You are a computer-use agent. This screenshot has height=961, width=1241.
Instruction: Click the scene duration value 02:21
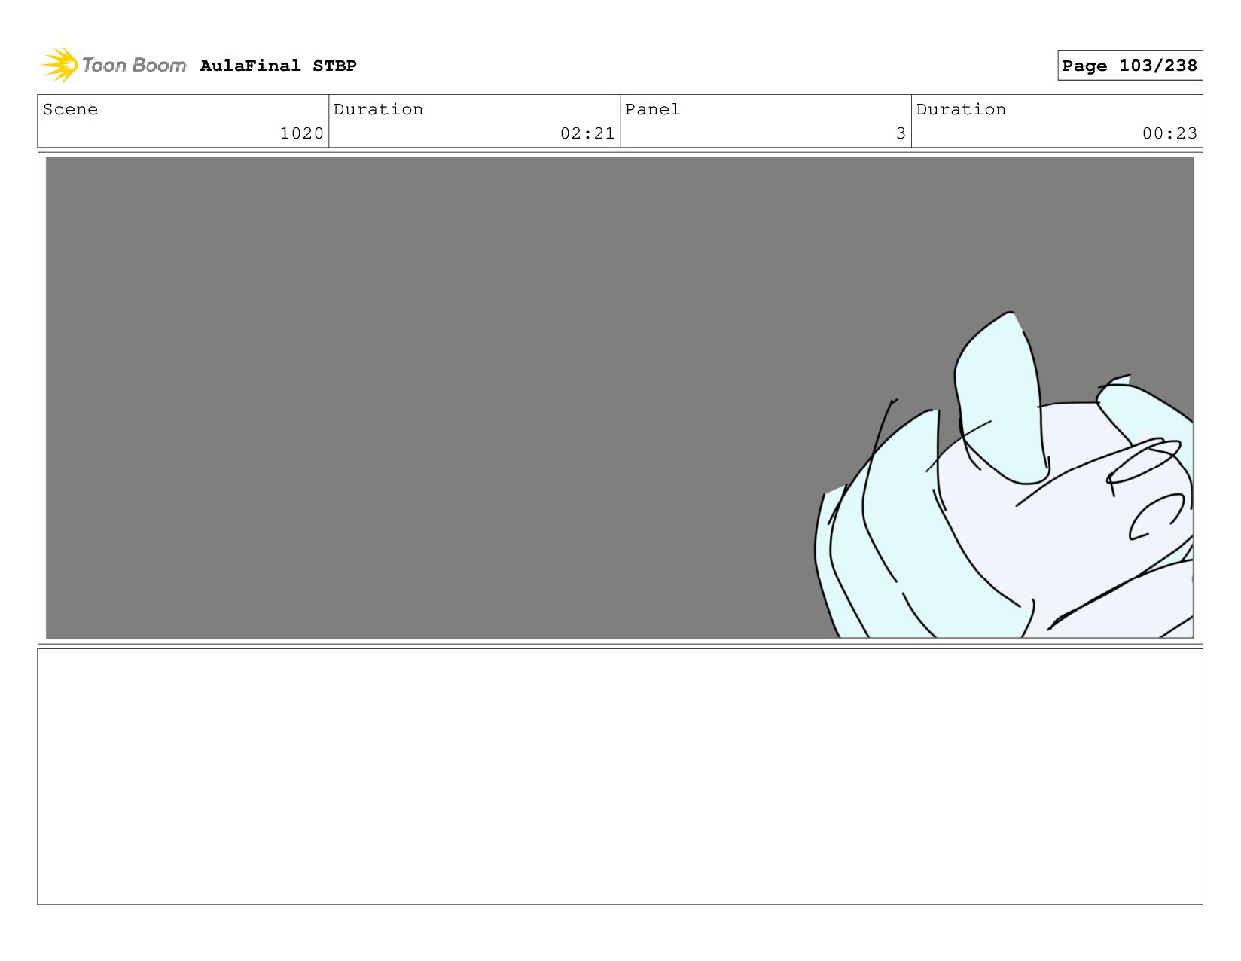pyautogui.click(x=587, y=133)
